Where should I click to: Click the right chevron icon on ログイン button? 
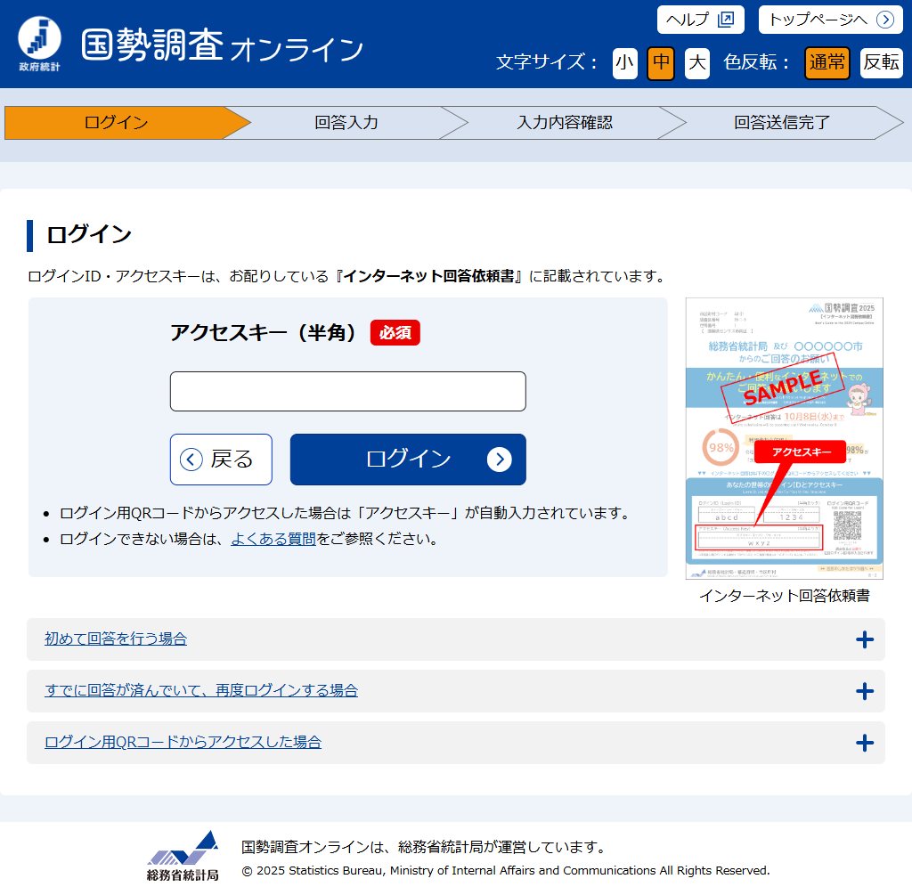click(x=500, y=460)
